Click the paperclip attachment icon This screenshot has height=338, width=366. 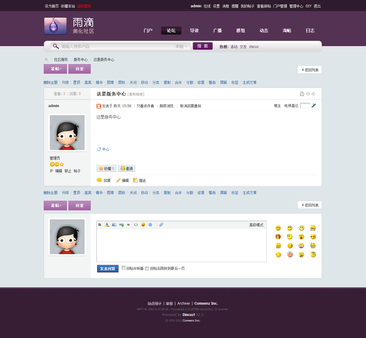click(x=161, y=225)
